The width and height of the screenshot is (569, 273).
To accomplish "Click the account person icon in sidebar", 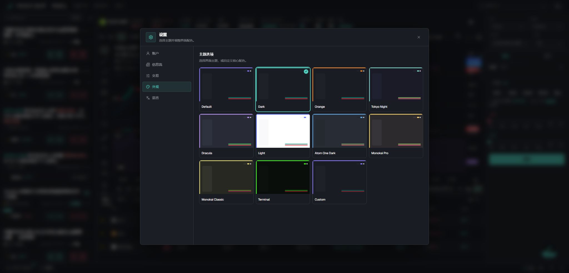I will (148, 53).
